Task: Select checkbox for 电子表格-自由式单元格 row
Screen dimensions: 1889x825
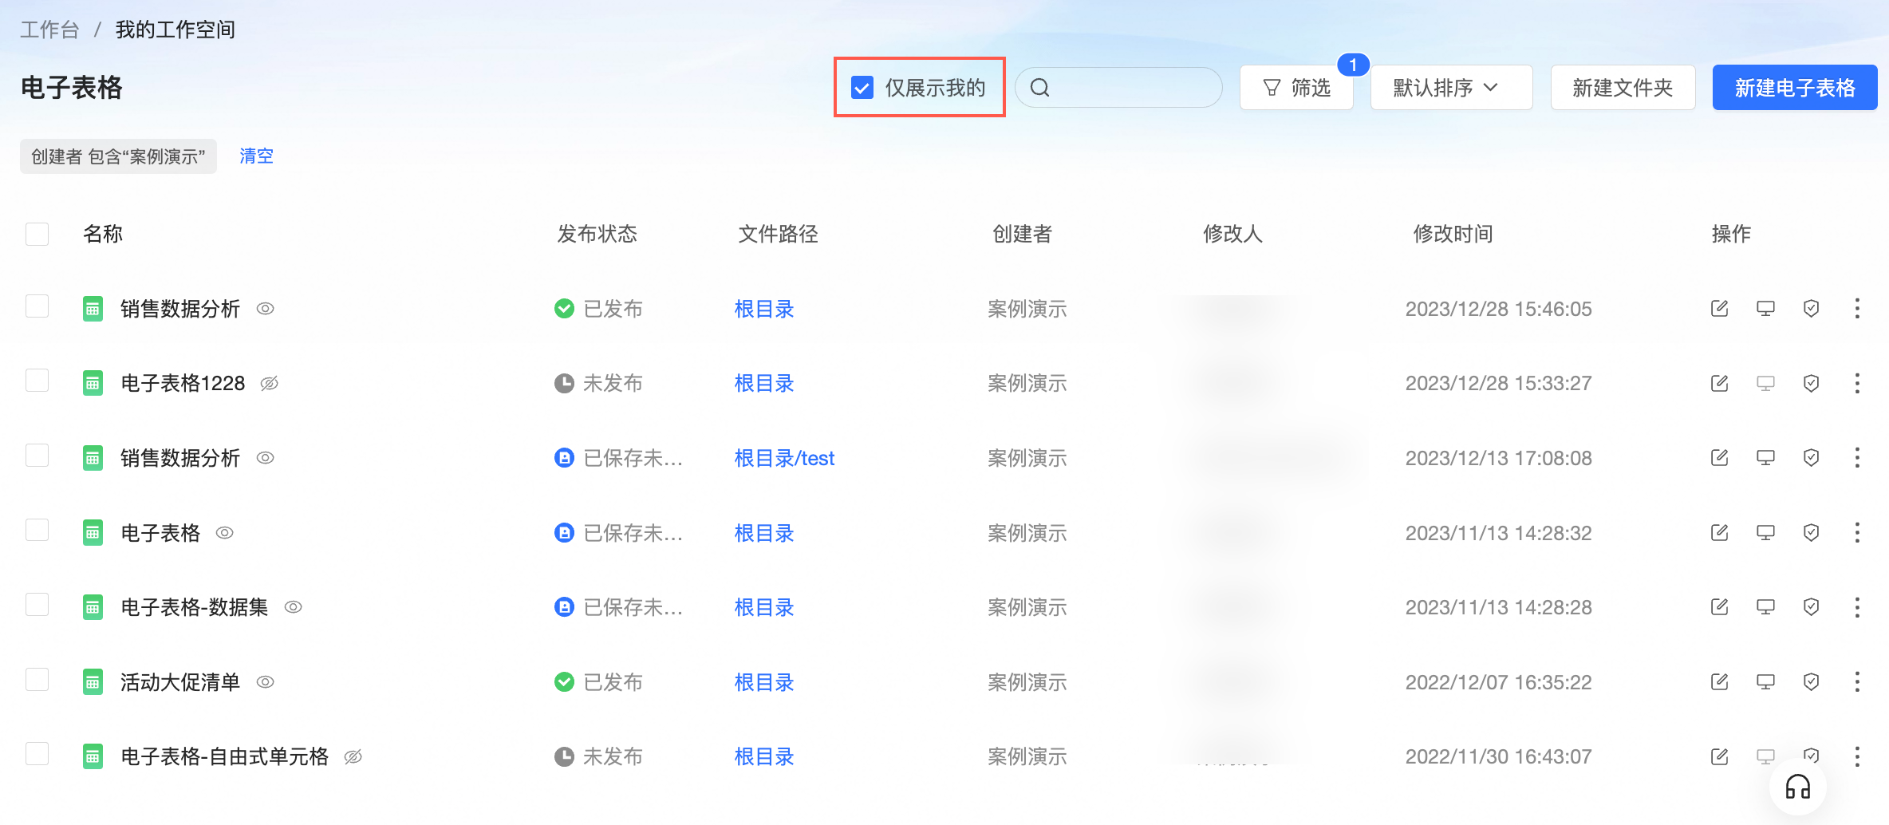Action: [37, 754]
